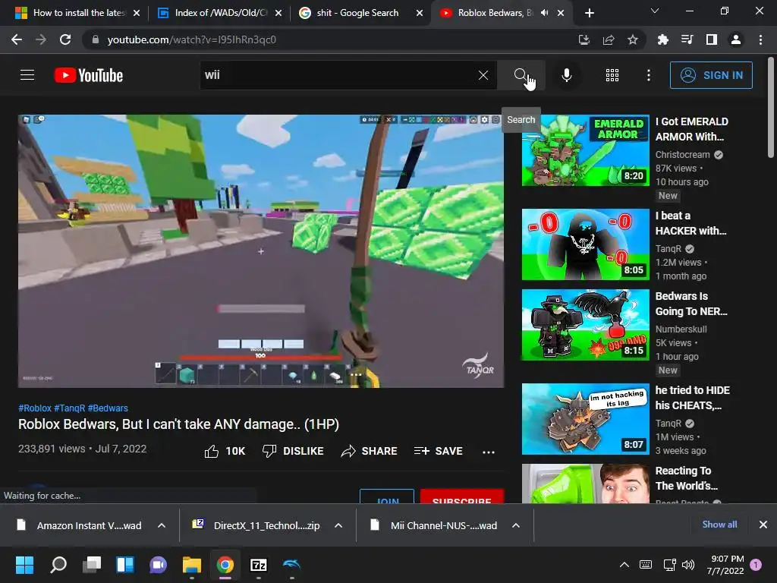This screenshot has height=583, width=777.
Task: Switch to 'How to install the latest' tab
Action: (78, 13)
